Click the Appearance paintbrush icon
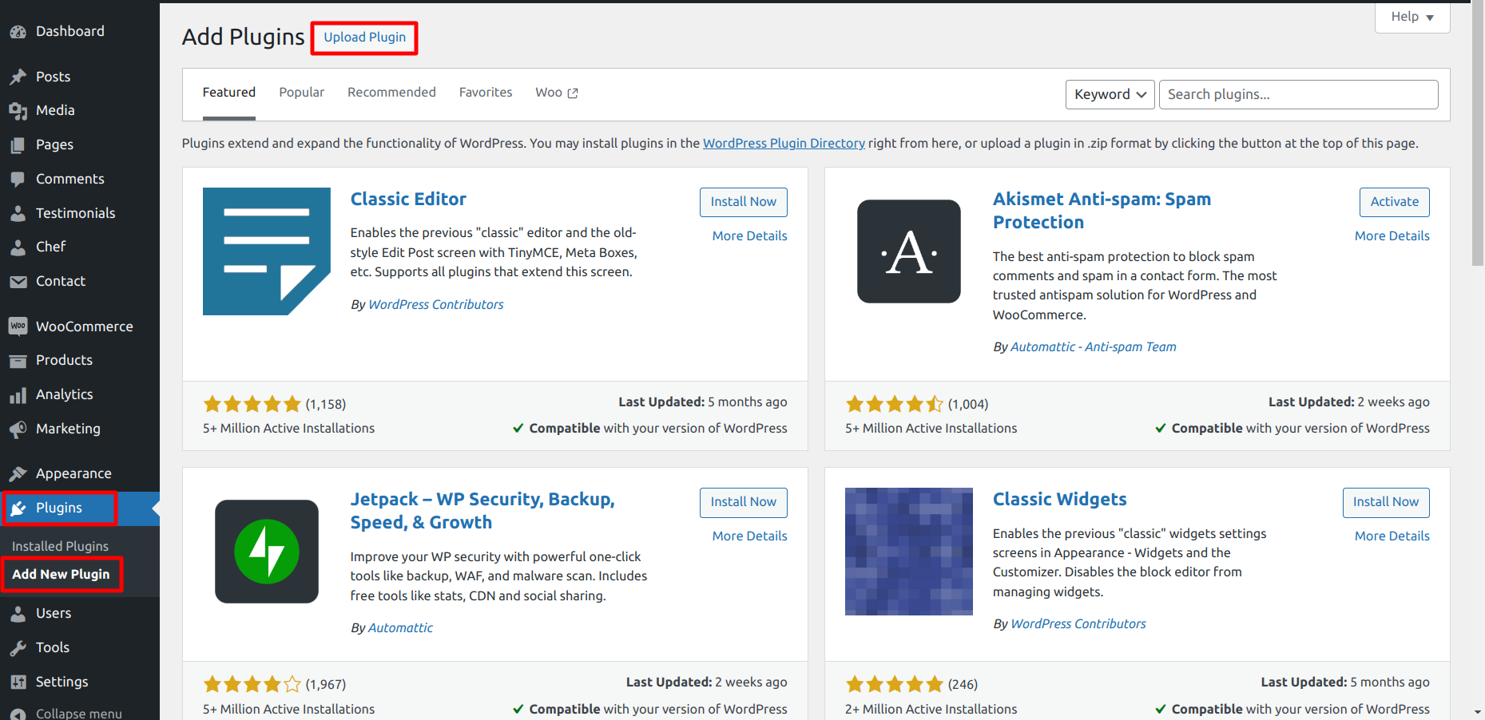This screenshot has height=720, width=1485. coord(18,474)
